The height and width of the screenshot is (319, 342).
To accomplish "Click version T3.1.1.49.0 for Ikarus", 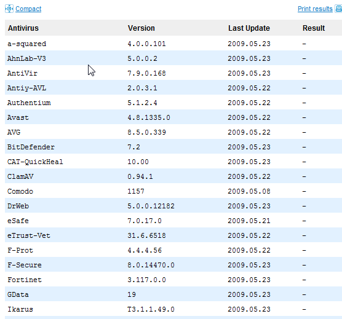I will coord(151,309).
